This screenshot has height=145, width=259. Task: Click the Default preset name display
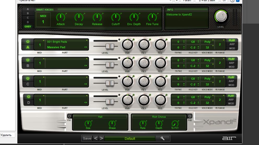[x=130, y=139]
